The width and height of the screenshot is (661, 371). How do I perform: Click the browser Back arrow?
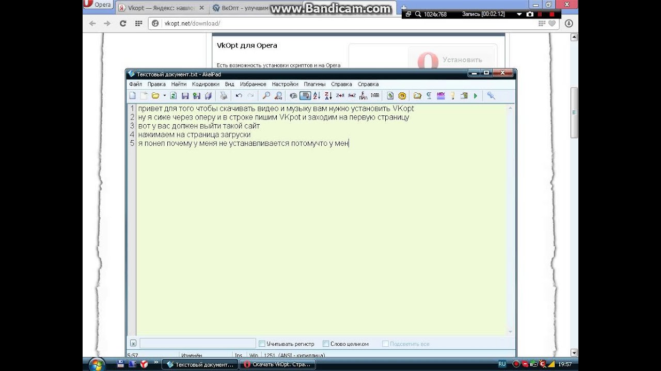(x=92, y=23)
